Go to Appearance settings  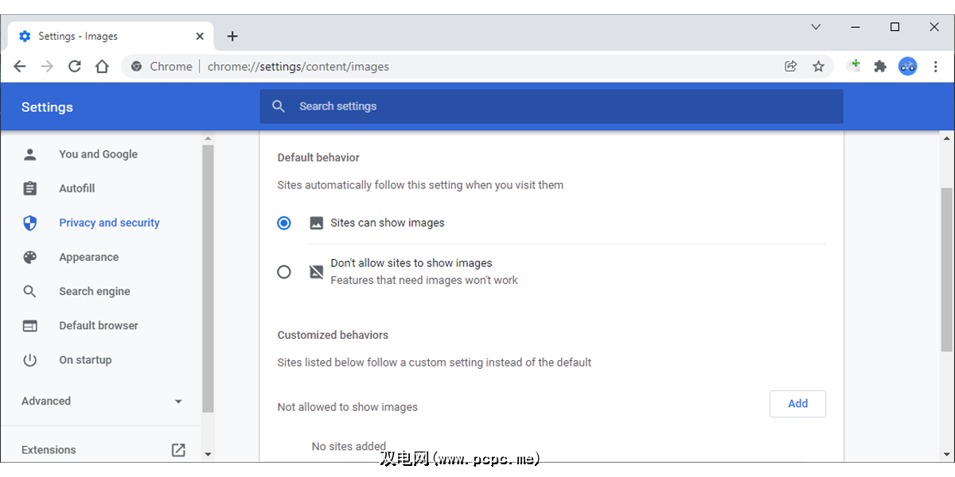(88, 258)
